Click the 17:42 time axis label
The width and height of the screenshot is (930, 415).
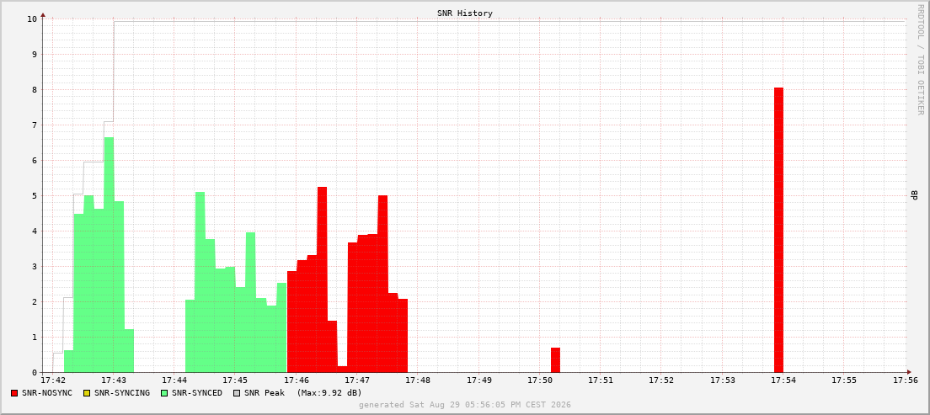pos(53,380)
